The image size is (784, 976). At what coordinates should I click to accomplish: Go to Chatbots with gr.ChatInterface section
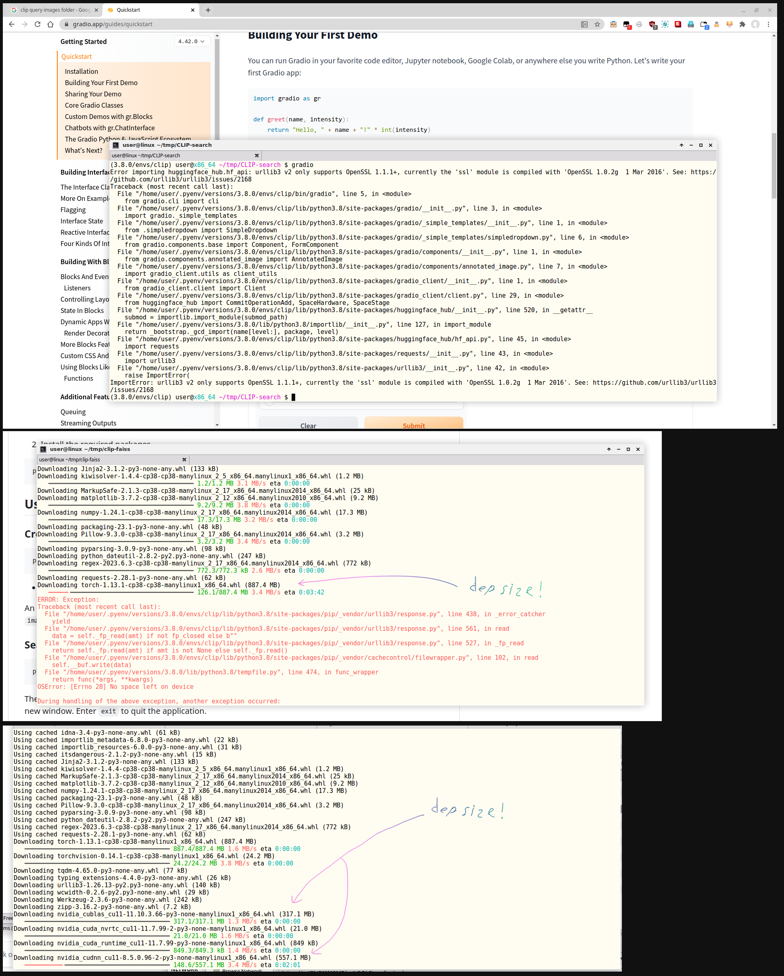pos(110,128)
